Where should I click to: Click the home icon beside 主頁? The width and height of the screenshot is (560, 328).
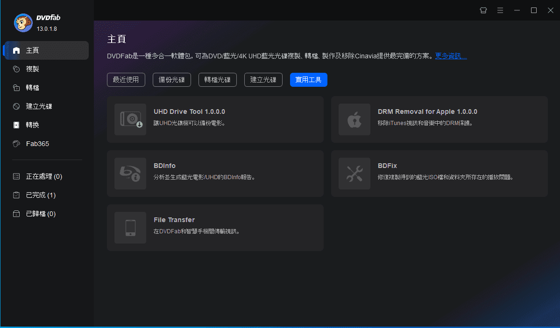point(16,50)
